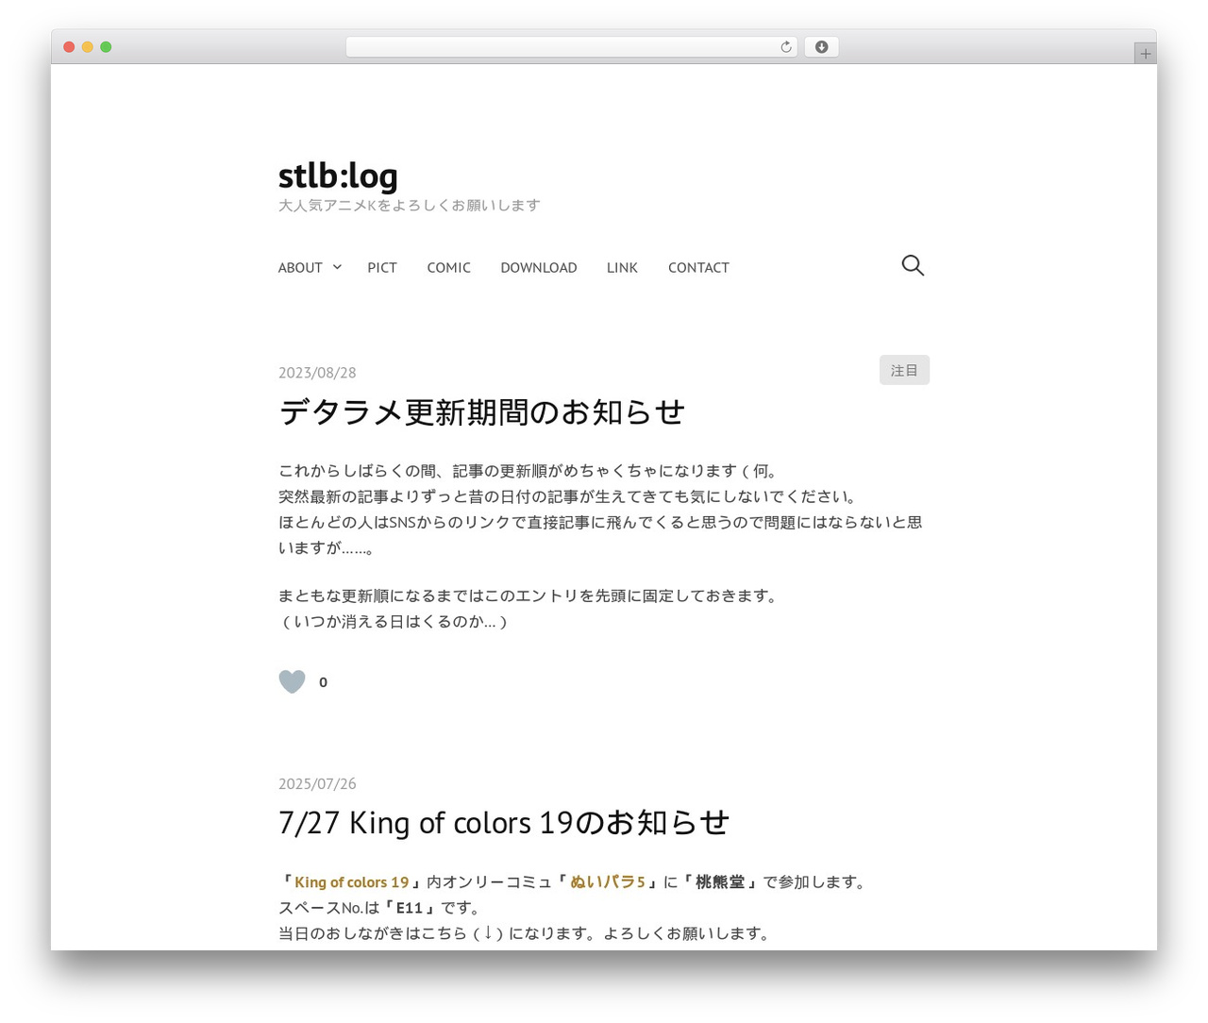Open the ABOUT menu item
1208x1023 pixels.
300,268
